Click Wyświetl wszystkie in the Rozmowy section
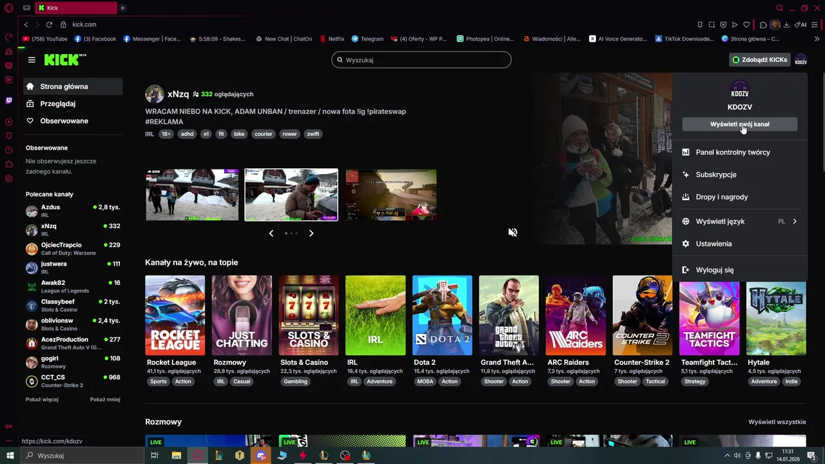The width and height of the screenshot is (825, 464). coord(777,422)
